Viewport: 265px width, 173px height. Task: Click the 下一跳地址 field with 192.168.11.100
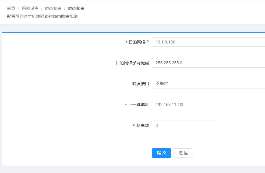[x=208, y=105]
